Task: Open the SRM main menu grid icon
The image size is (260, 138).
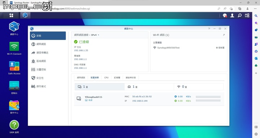Action: pos(11,15)
